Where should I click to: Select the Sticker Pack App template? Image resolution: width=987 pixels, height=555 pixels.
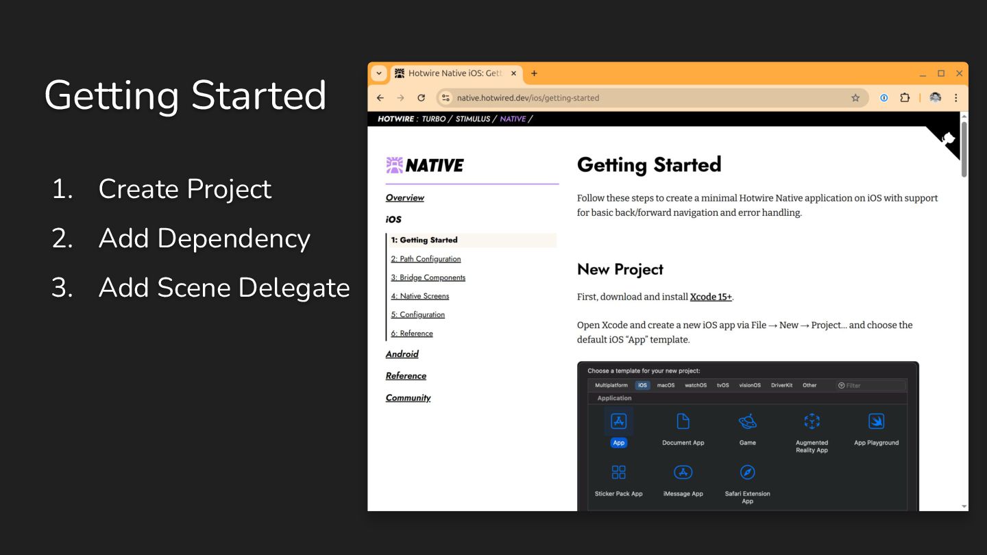point(618,472)
